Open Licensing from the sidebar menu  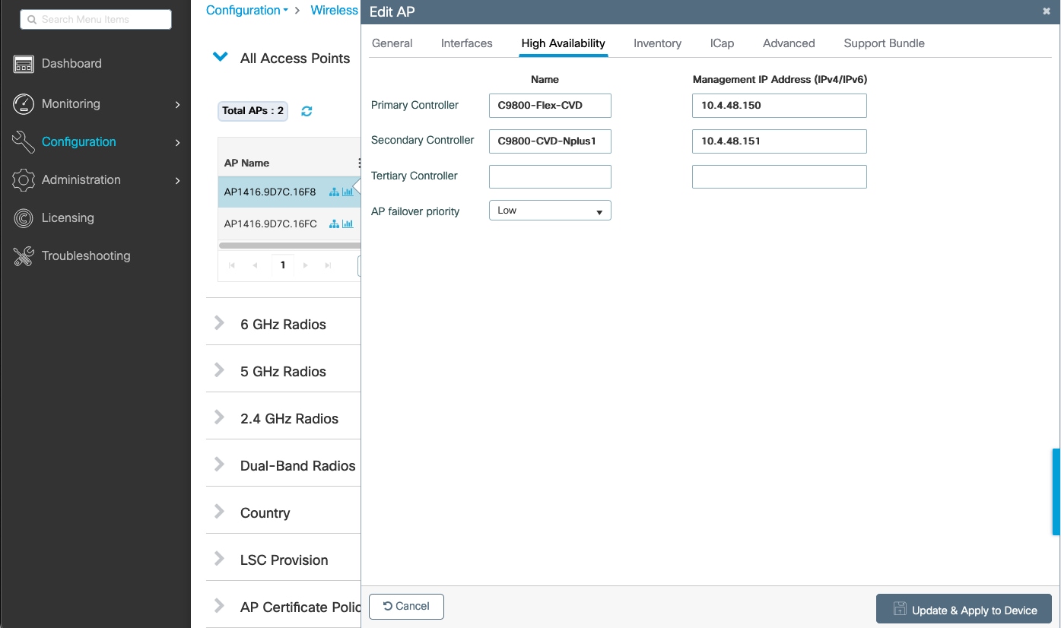click(68, 218)
